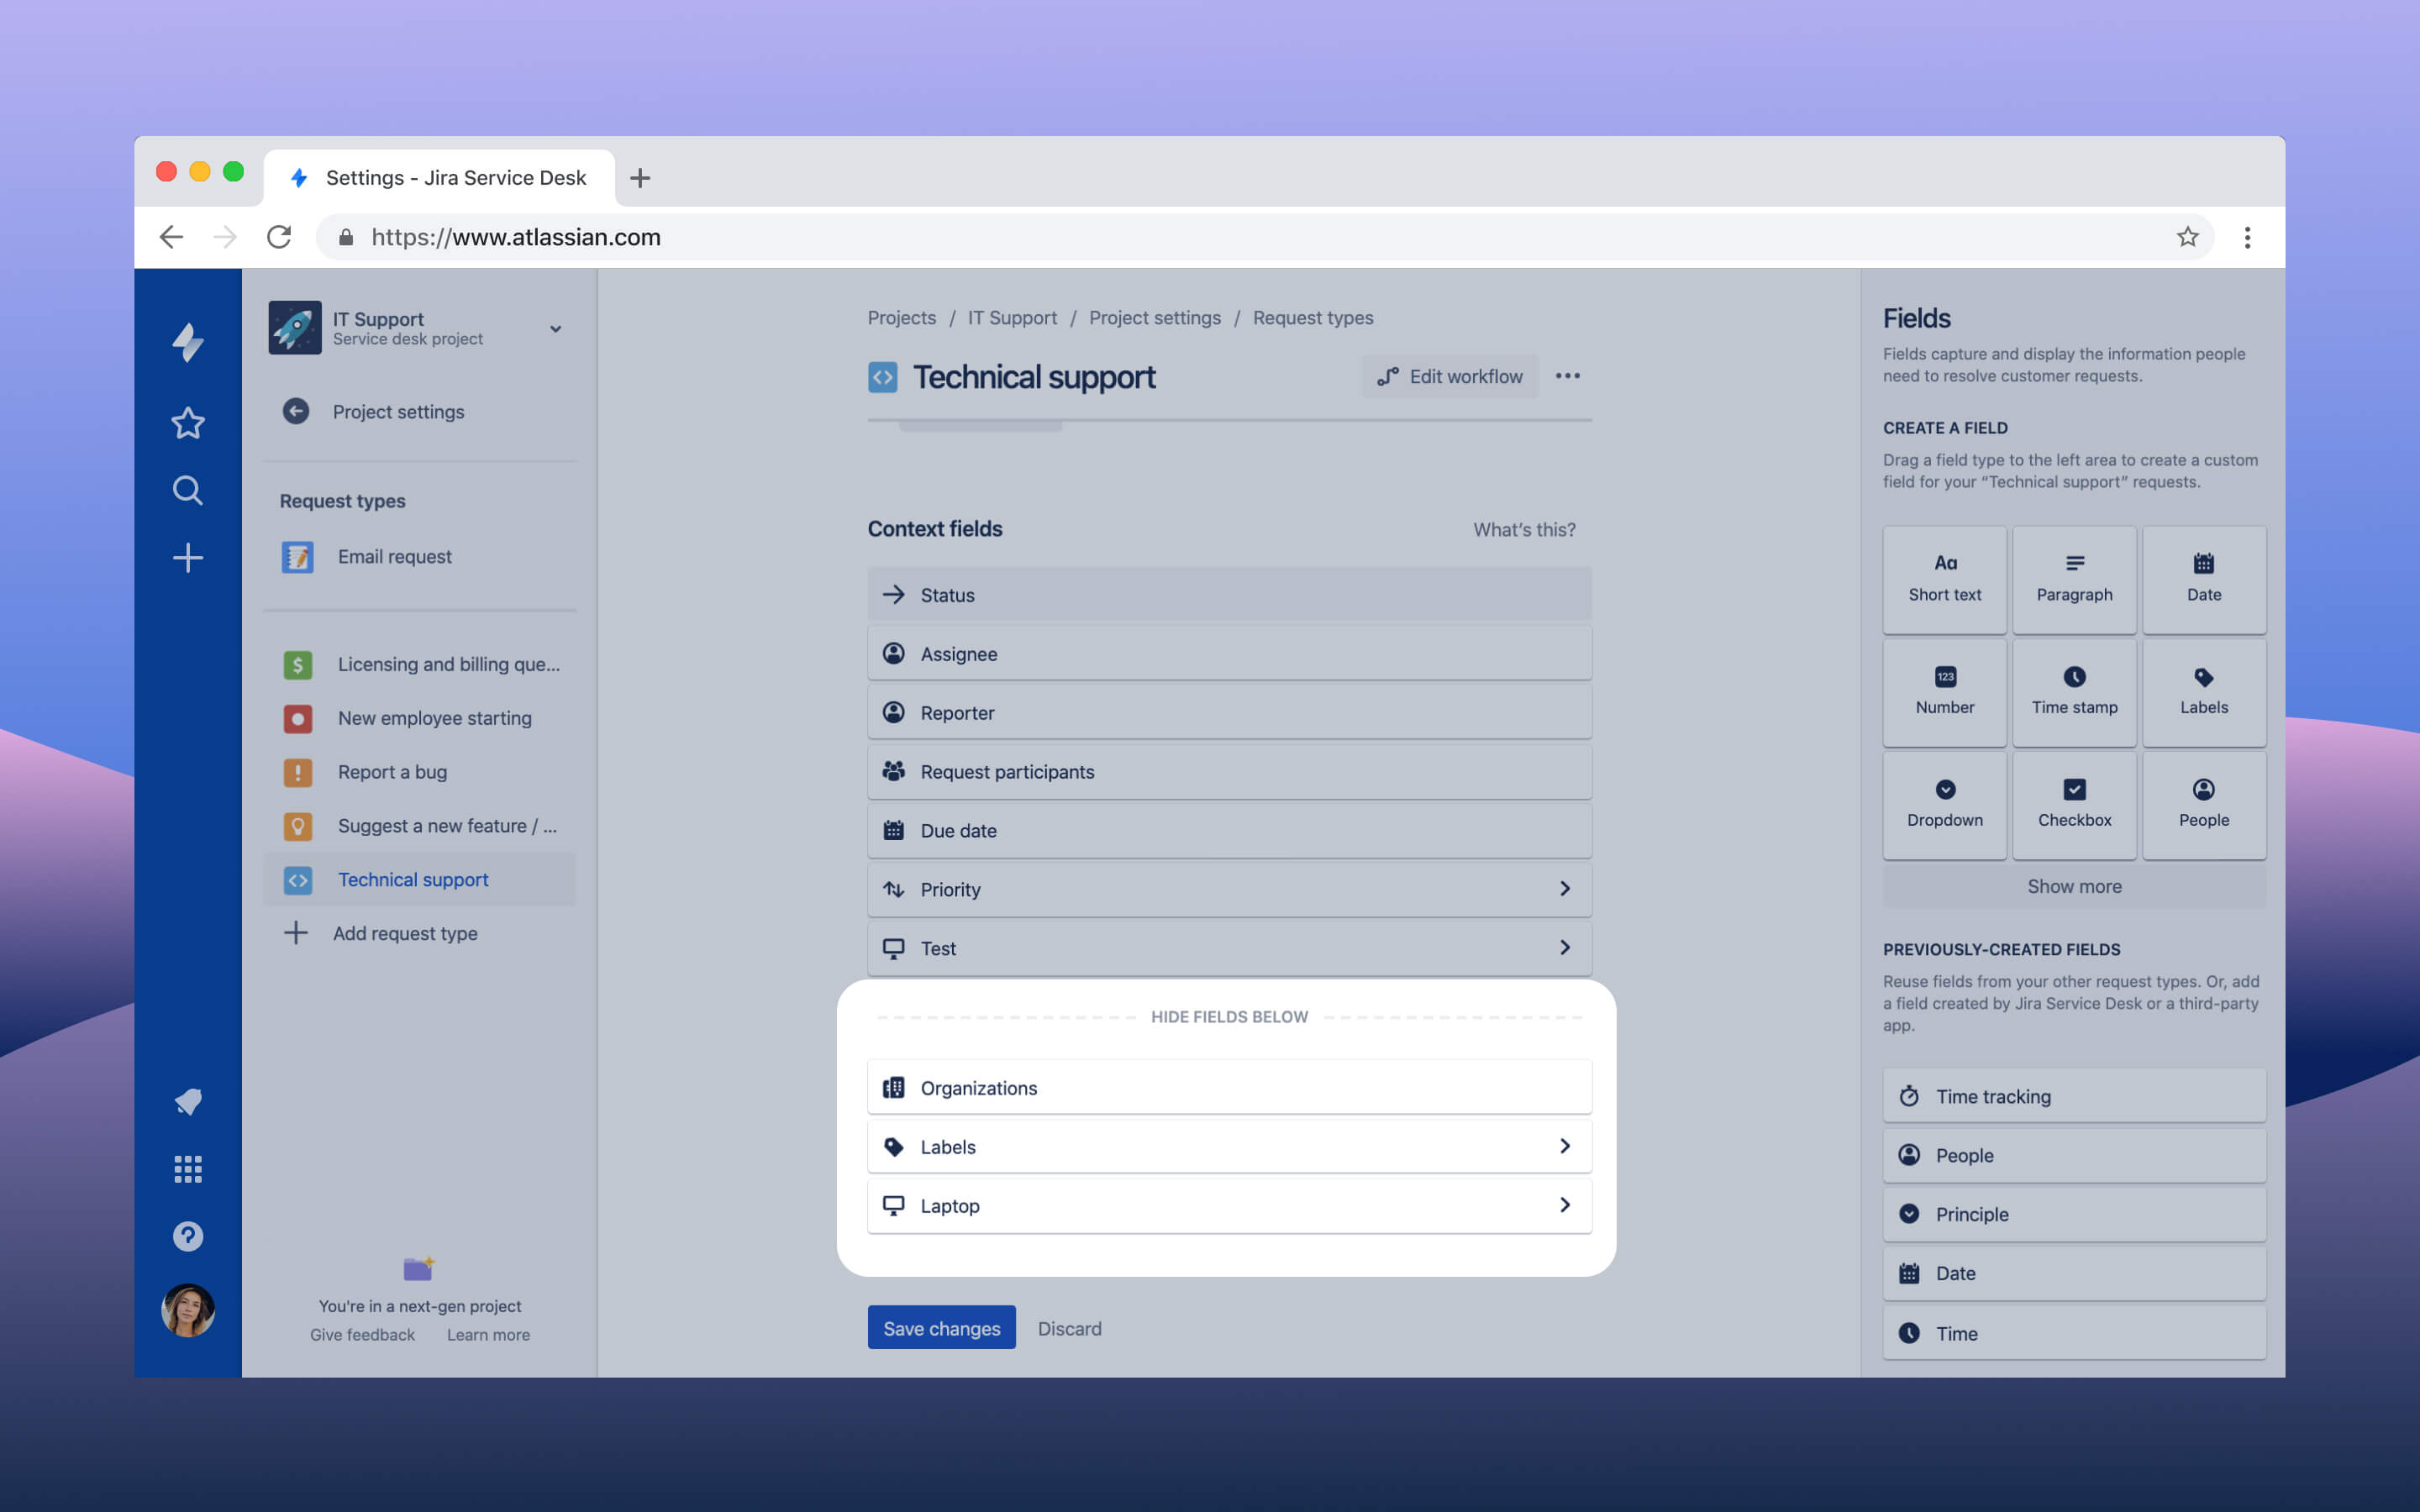Screen dimensions: 2420x1512
Task: Open the help question mark icon
Action: (x=188, y=1236)
